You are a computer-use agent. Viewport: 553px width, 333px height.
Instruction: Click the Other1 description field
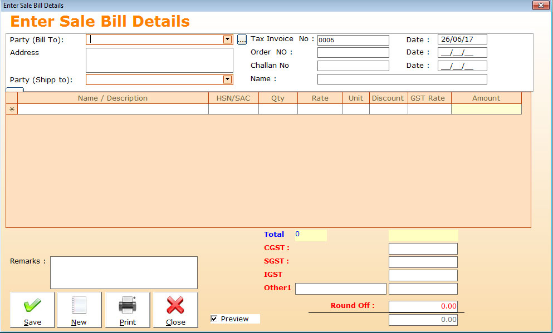click(341, 289)
